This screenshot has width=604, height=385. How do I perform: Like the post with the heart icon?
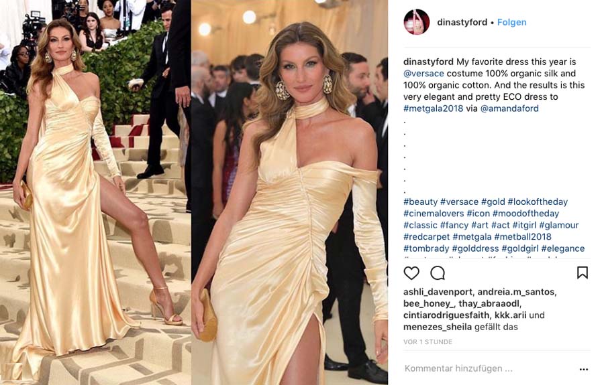point(411,273)
